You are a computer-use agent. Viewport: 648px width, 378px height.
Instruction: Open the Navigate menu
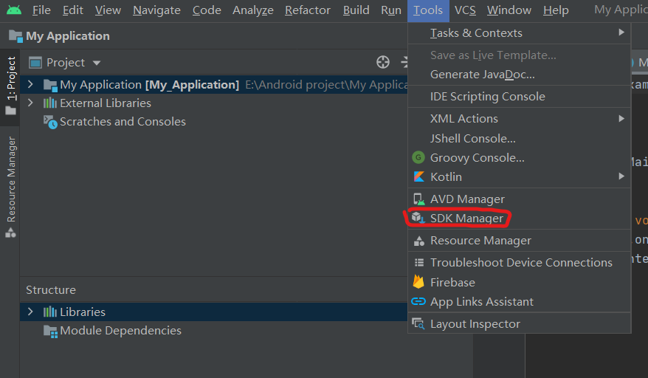tap(156, 10)
